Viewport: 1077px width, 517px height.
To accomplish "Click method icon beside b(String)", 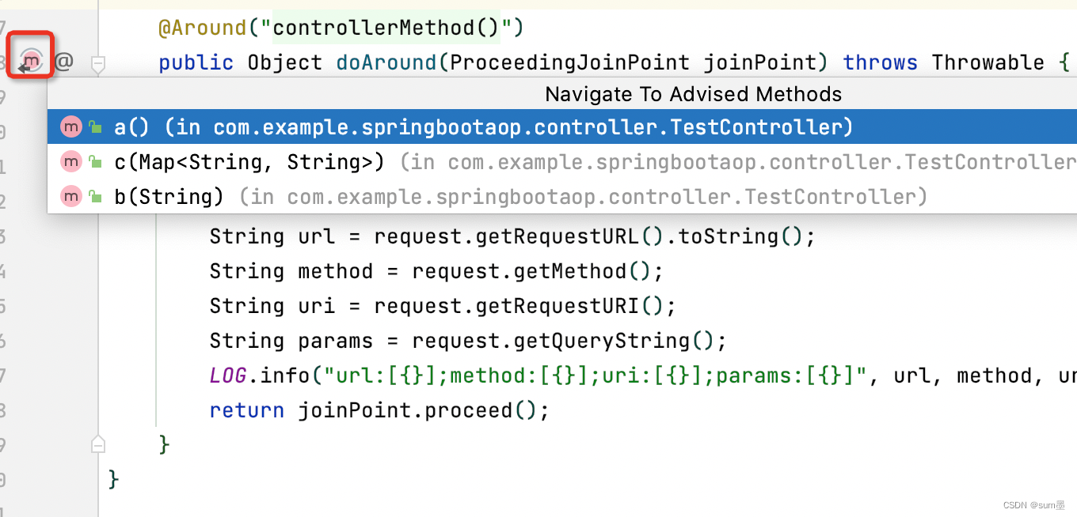I will (71, 196).
